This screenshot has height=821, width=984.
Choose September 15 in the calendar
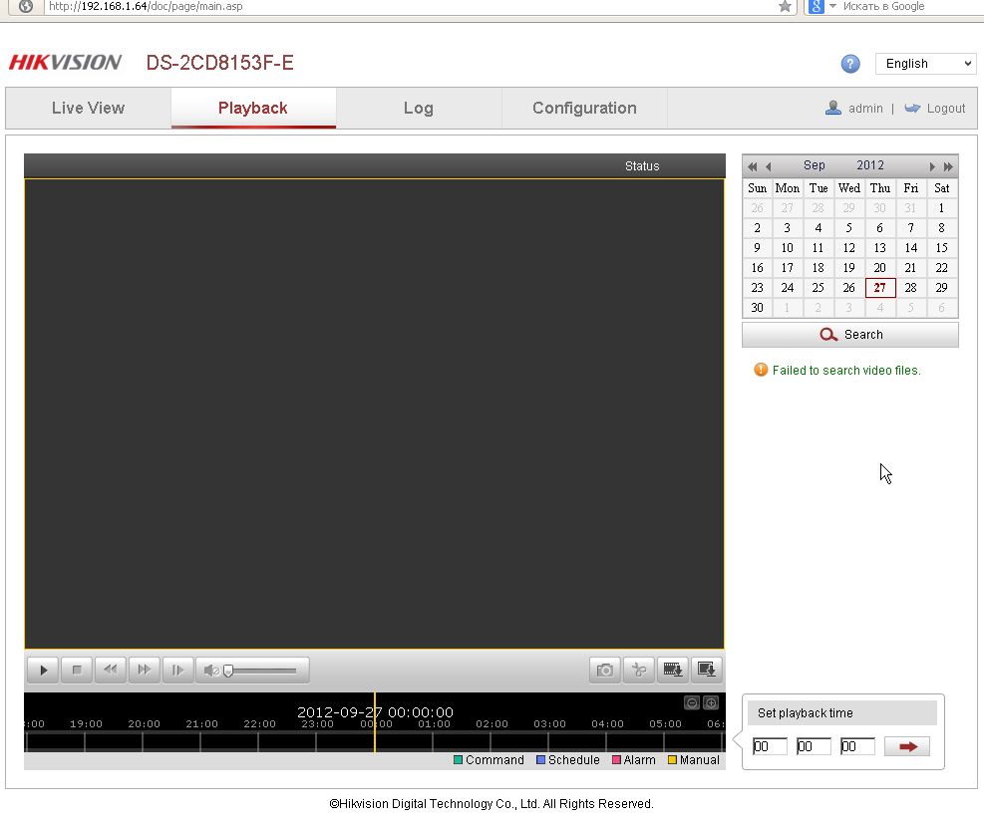(x=941, y=248)
